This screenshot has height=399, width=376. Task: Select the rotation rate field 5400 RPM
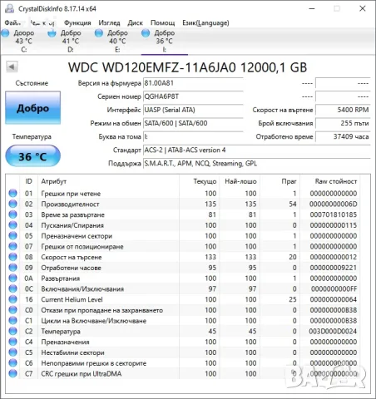[x=343, y=110]
